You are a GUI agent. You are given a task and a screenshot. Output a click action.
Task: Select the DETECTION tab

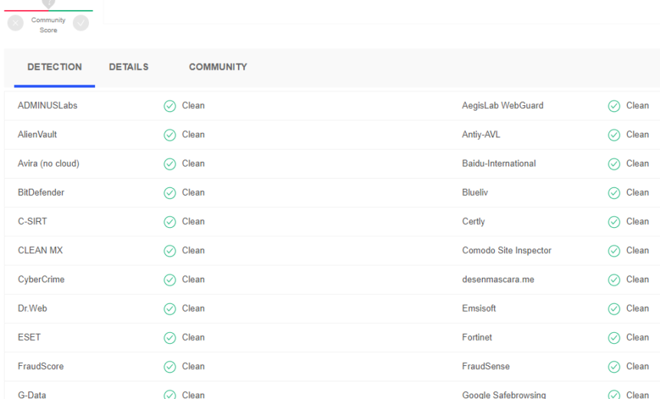[54, 68]
